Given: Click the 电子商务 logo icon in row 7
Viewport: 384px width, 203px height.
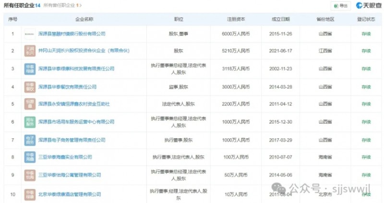Looking at the screenshot, I should click(30, 140).
